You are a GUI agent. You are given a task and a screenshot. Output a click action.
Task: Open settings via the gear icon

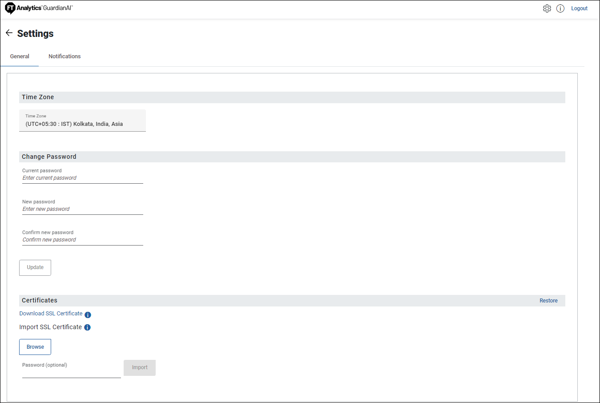[x=547, y=8]
